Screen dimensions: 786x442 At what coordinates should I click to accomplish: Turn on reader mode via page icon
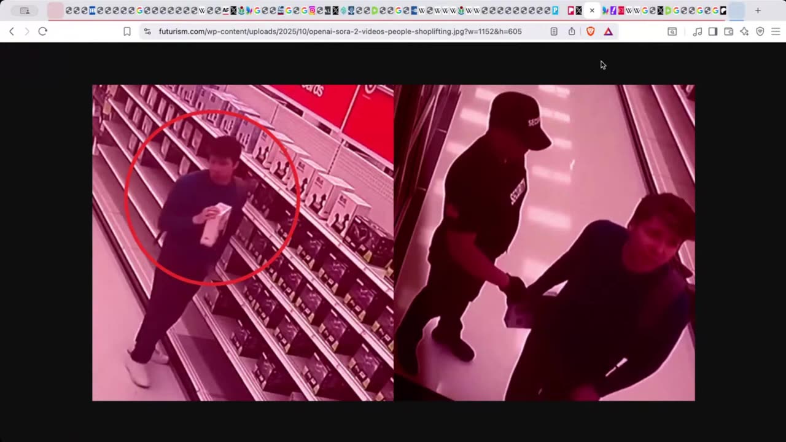click(554, 31)
